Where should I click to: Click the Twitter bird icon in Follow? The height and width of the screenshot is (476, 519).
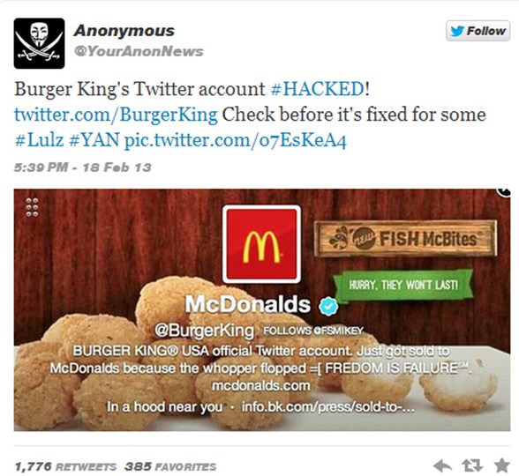click(x=457, y=31)
